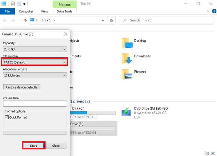Open the File menu tab
217x156 pixels.
(x=7, y=11)
